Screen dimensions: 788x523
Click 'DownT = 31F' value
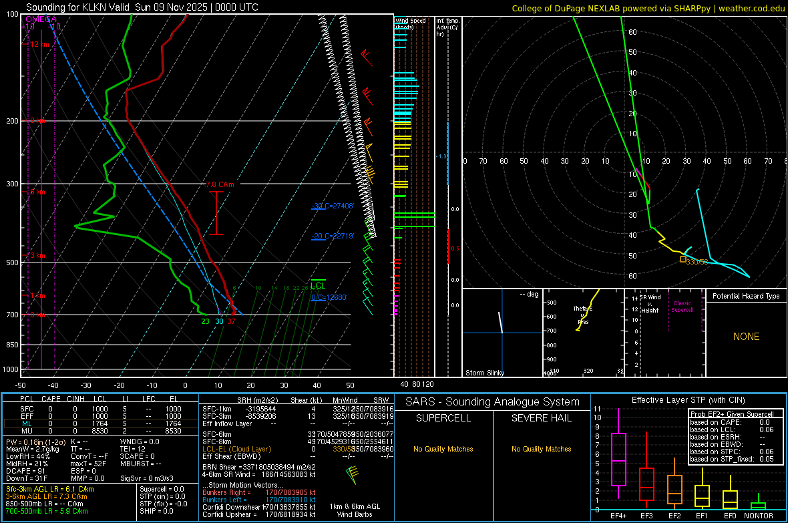click(27, 478)
